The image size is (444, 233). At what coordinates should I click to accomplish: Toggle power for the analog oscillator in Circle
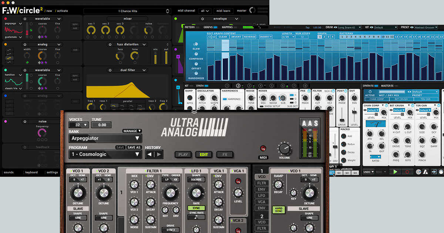pos(25,44)
